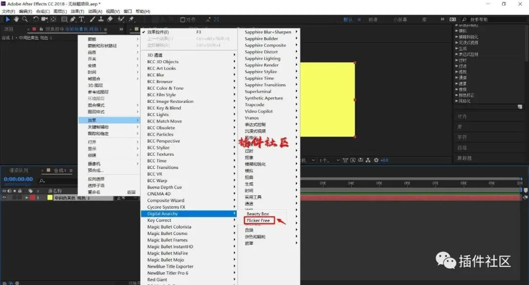Viewport: 529px width, 285px height.
Task: Switch to the 默认 workspace
Action: pos(348,20)
